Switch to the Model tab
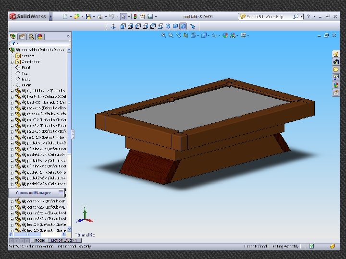The image size is (346, 259). [x=39, y=240]
